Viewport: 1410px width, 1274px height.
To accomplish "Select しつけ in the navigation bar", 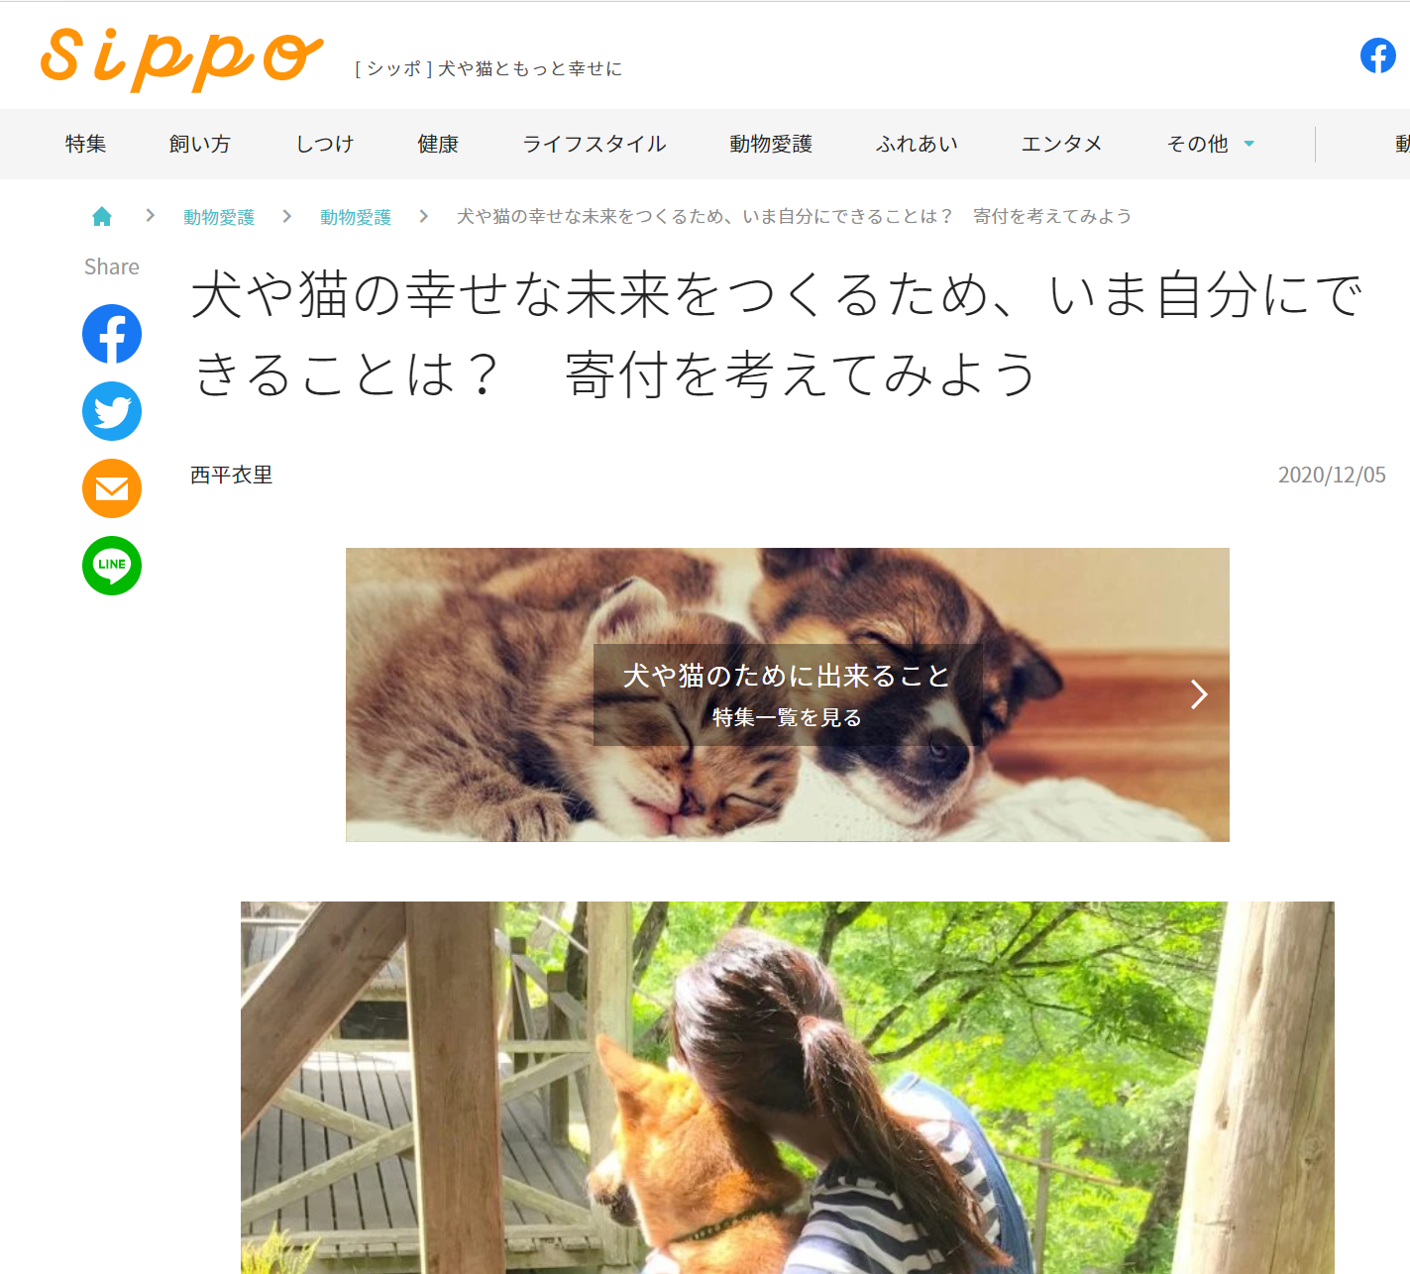I will (325, 144).
